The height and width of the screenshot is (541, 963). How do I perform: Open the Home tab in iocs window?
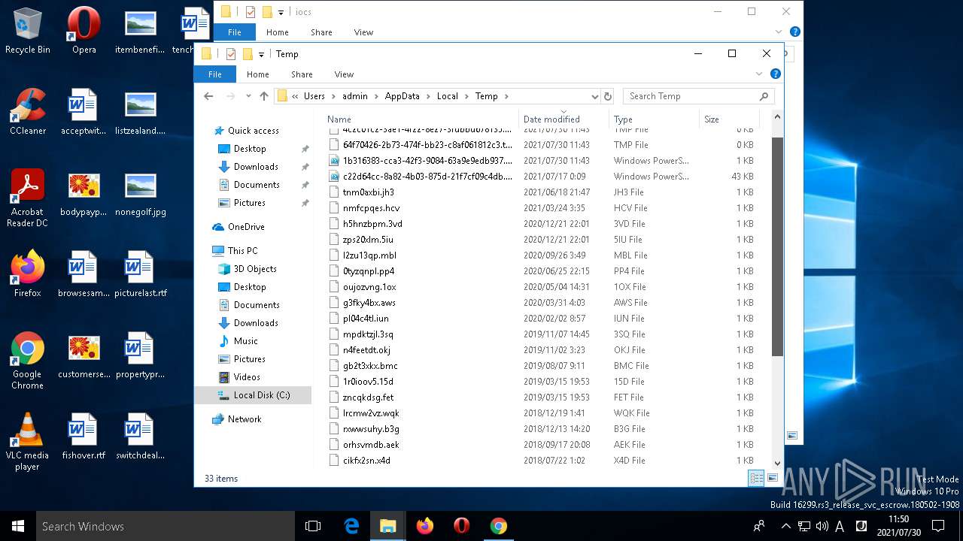click(x=278, y=32)
